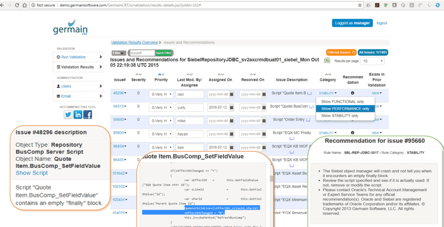Open Resolved On calendar for yuriy row

[x=264, y=107]
